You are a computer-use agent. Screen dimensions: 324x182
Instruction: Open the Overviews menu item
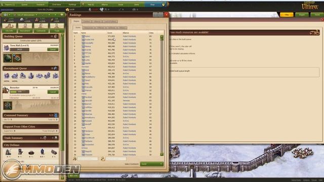(x=56, y=5)
